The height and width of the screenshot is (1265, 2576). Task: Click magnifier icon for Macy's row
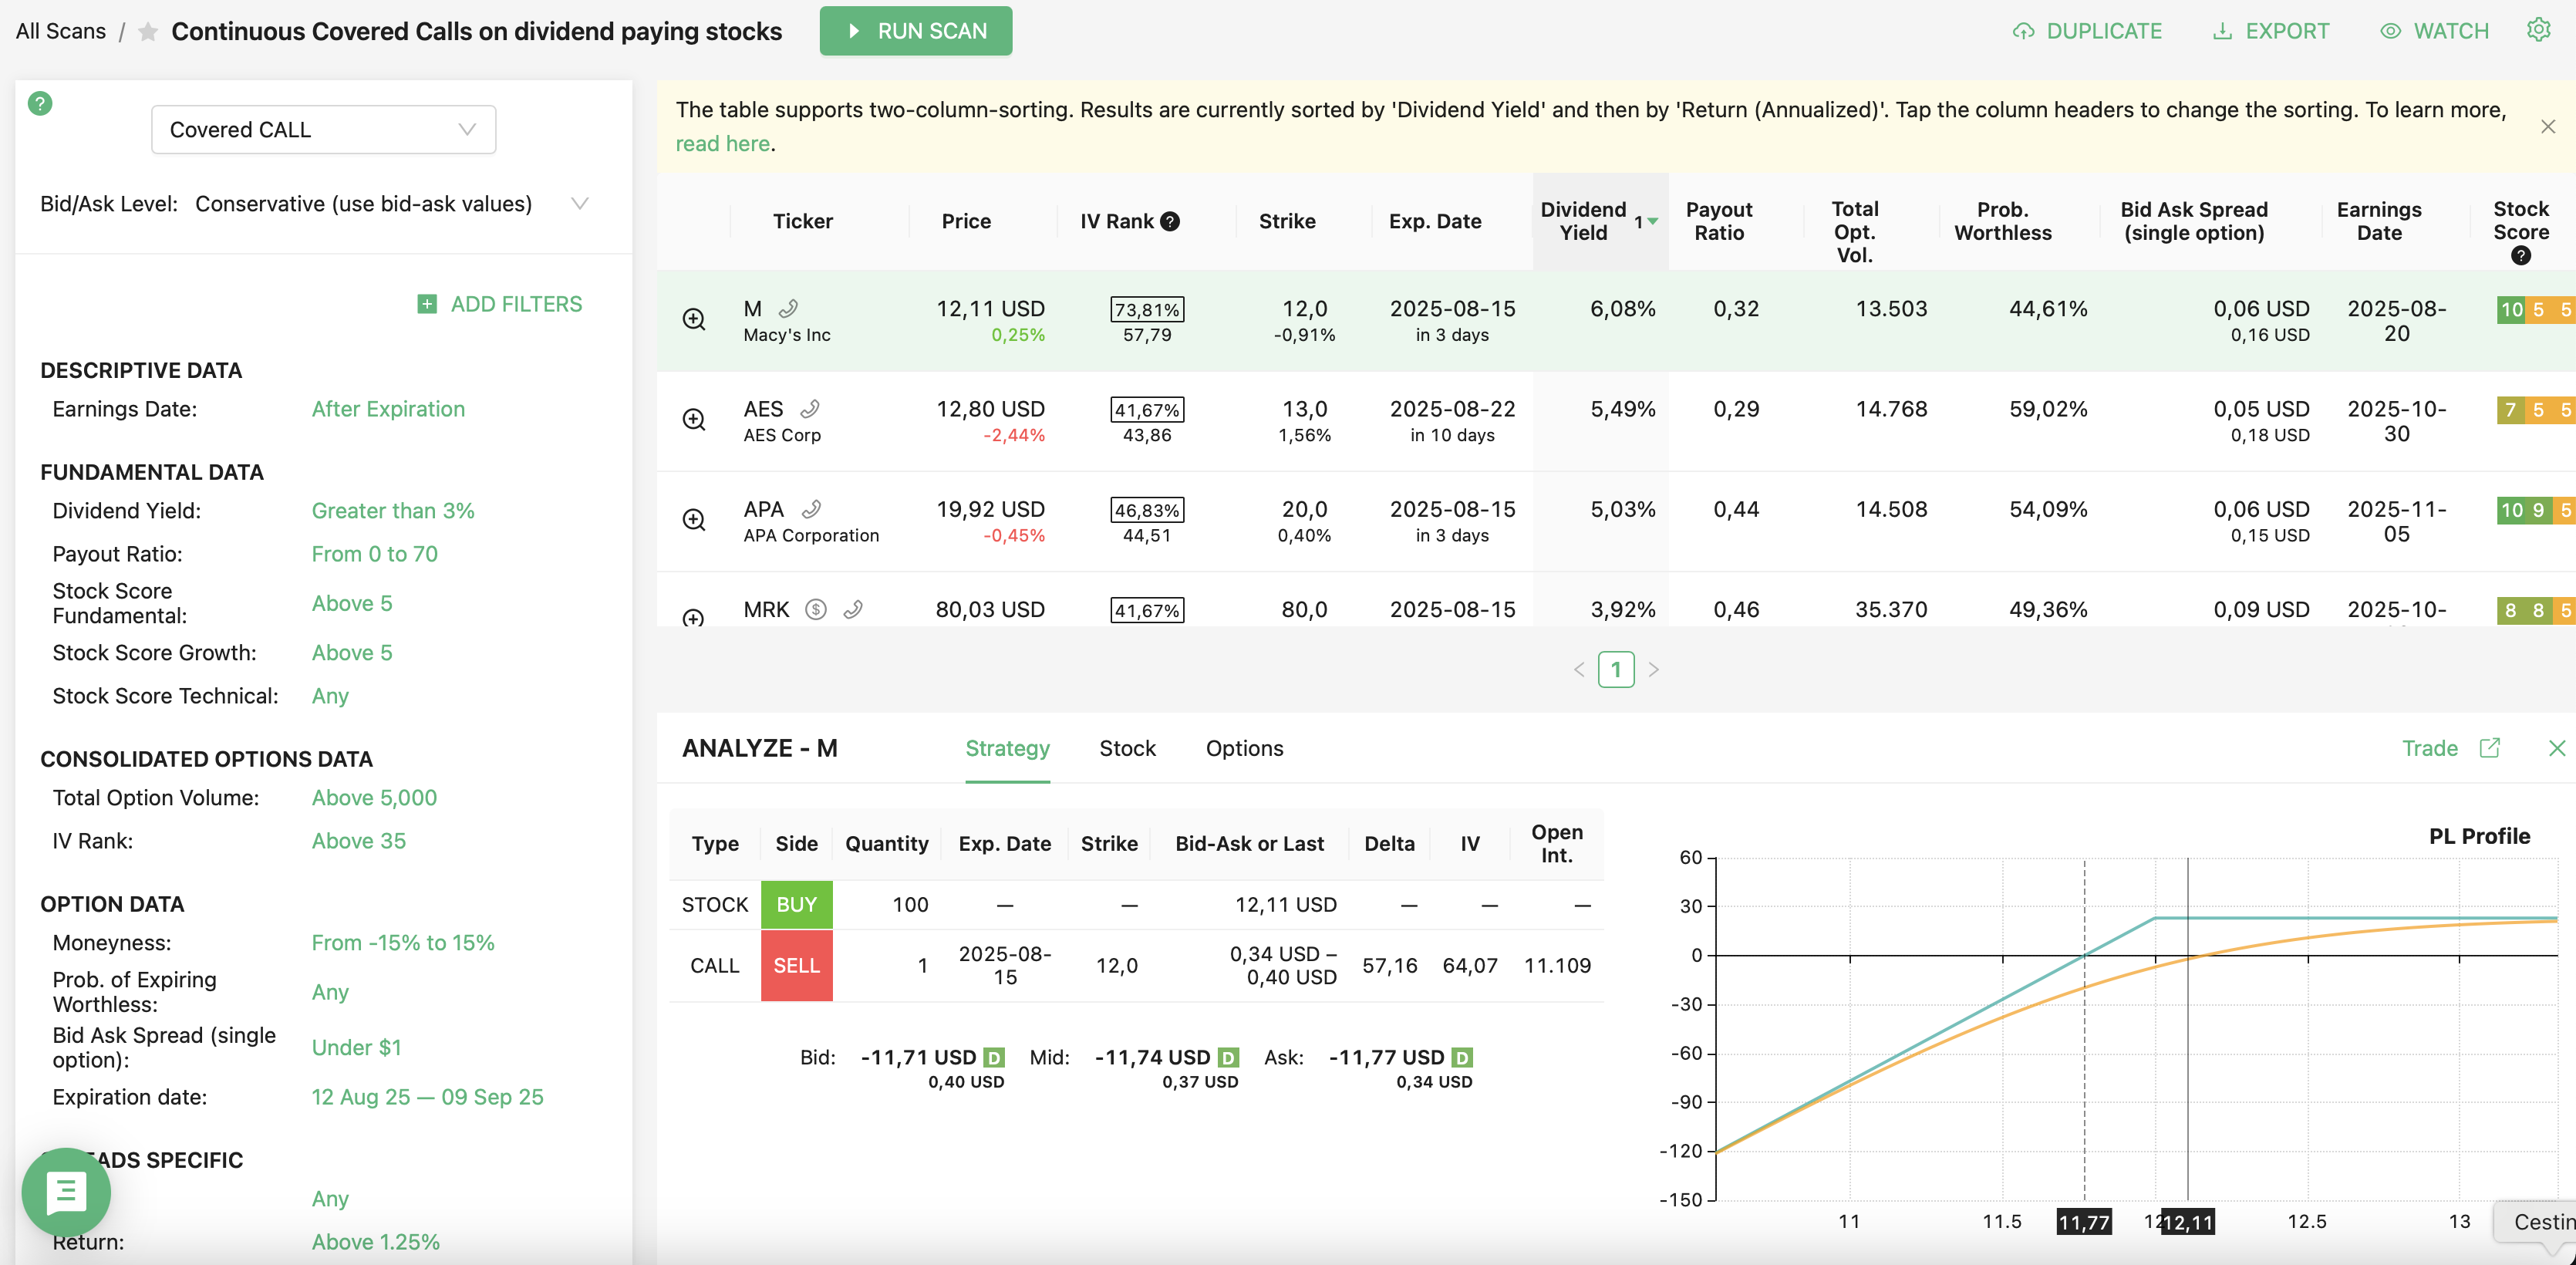693,319
